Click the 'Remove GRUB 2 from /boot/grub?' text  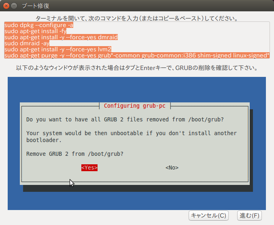[75, 154]
